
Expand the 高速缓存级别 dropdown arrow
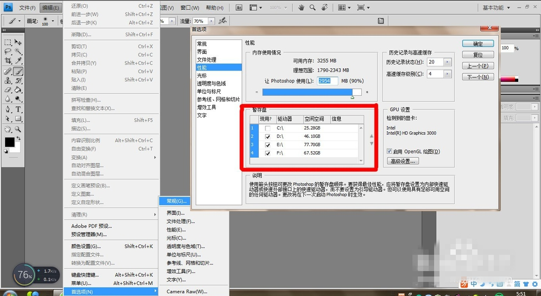coord(448,74)
